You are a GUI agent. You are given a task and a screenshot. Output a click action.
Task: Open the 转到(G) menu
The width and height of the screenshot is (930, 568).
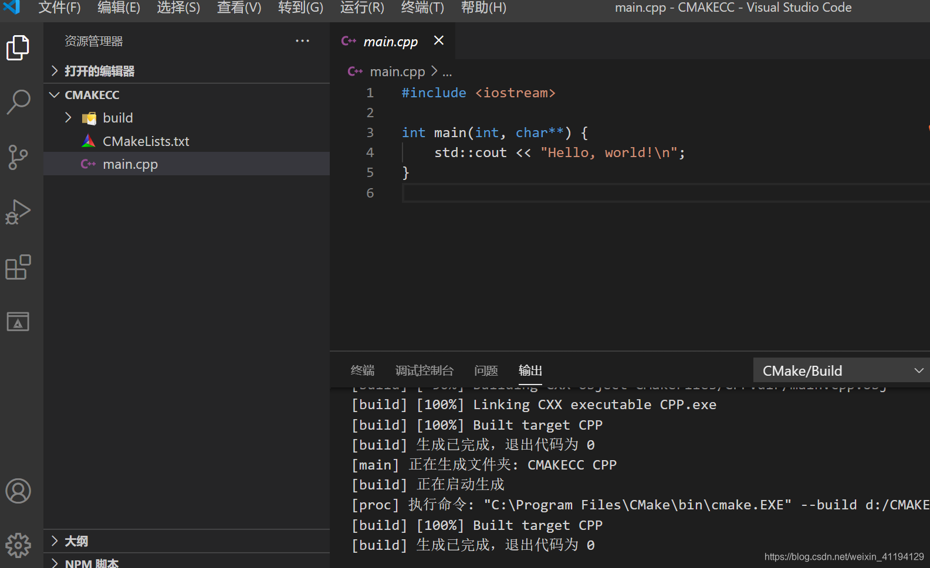click(300, 8)
